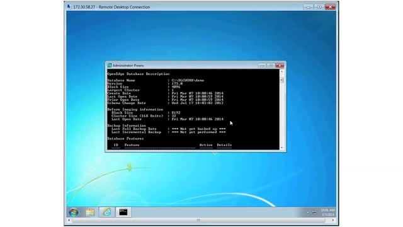
Task: Click the 'Not yet performed' message
Action: [199, 132]
